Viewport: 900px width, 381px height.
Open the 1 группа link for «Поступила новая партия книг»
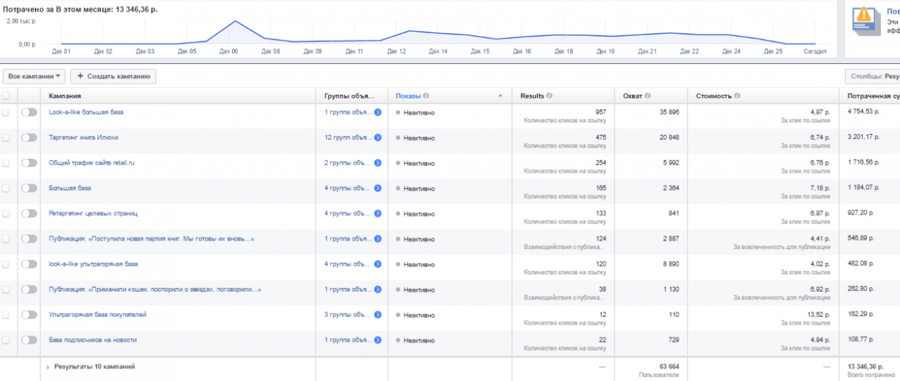pos(347,238)
